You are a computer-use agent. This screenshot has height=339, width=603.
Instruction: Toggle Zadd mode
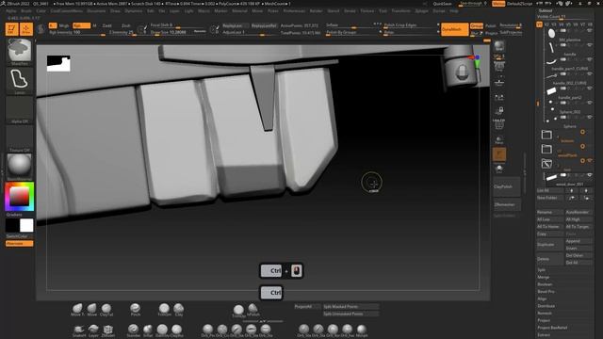tap(106, 25)
